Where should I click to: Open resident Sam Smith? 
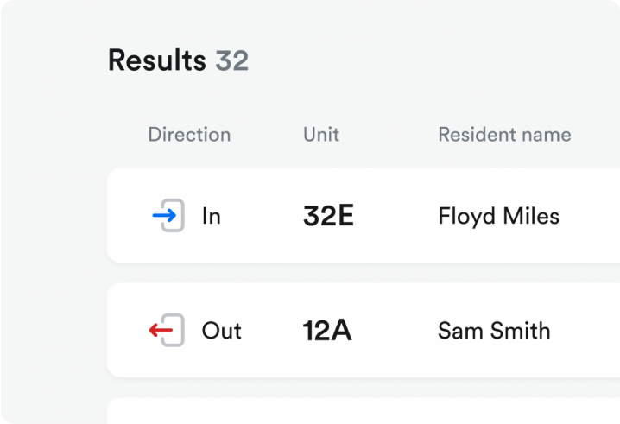(494, 330)
